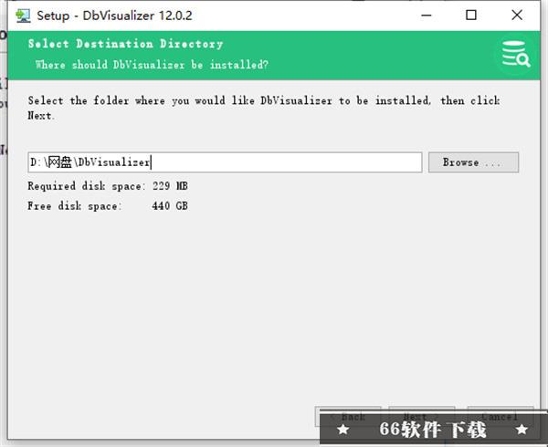Maximize the Setup window
This screenshot has height=447, width=548.
click(471, 16)
